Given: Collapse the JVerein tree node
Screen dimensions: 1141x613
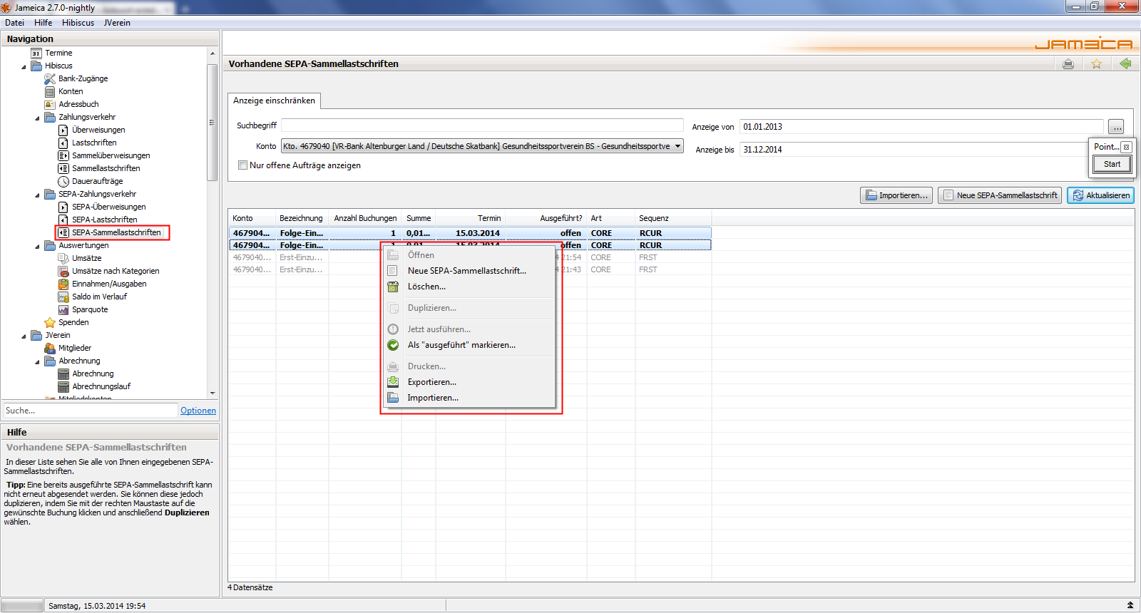Looking at the screenshot, I should point(24,336).
